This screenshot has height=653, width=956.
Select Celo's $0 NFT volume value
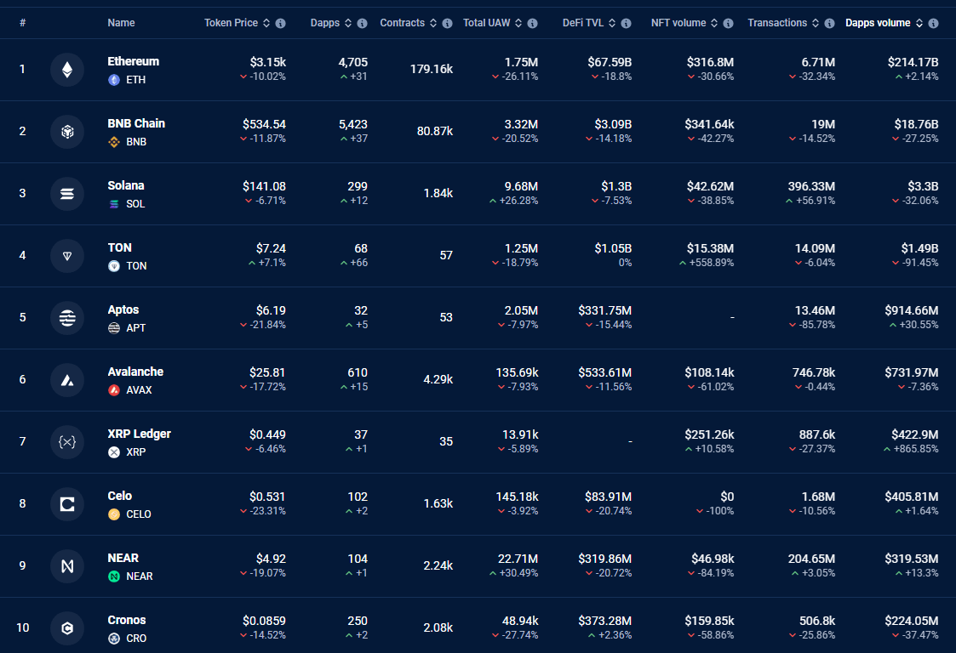727,497
